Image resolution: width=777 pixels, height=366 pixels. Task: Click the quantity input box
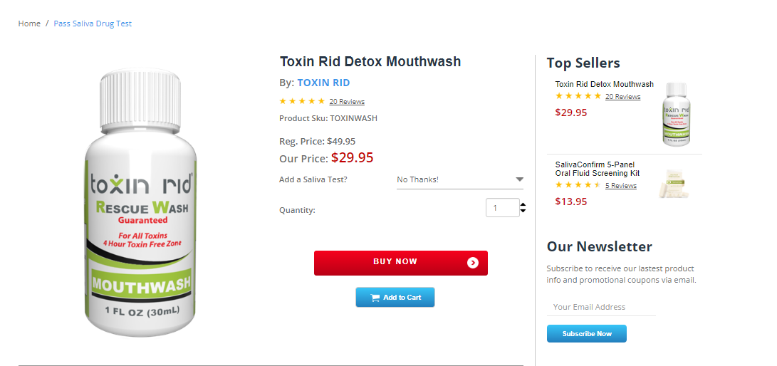tap(502, 208)
